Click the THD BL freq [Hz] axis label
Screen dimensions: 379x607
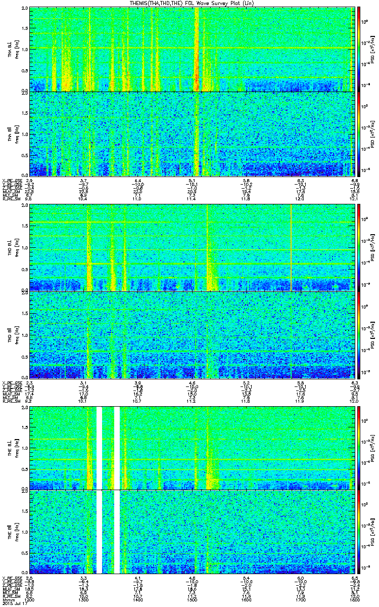pyautogui.click(x=16, y=248)
